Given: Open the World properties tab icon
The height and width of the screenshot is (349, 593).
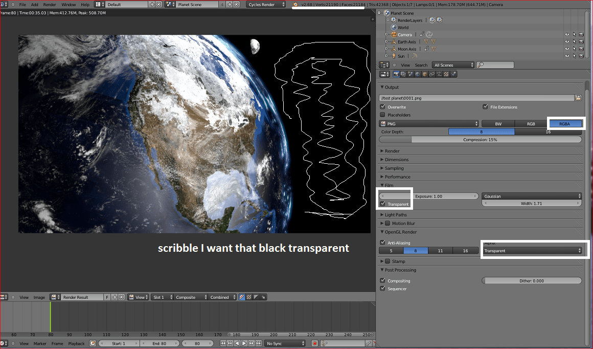Looking at the screenshot, I should [417, 74].
